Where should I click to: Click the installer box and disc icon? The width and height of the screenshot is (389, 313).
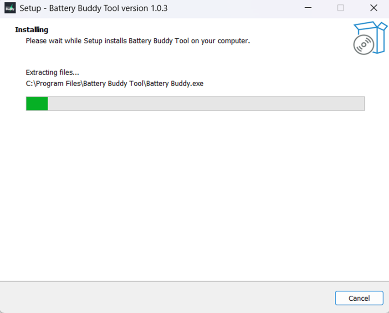tap(370, 38)
